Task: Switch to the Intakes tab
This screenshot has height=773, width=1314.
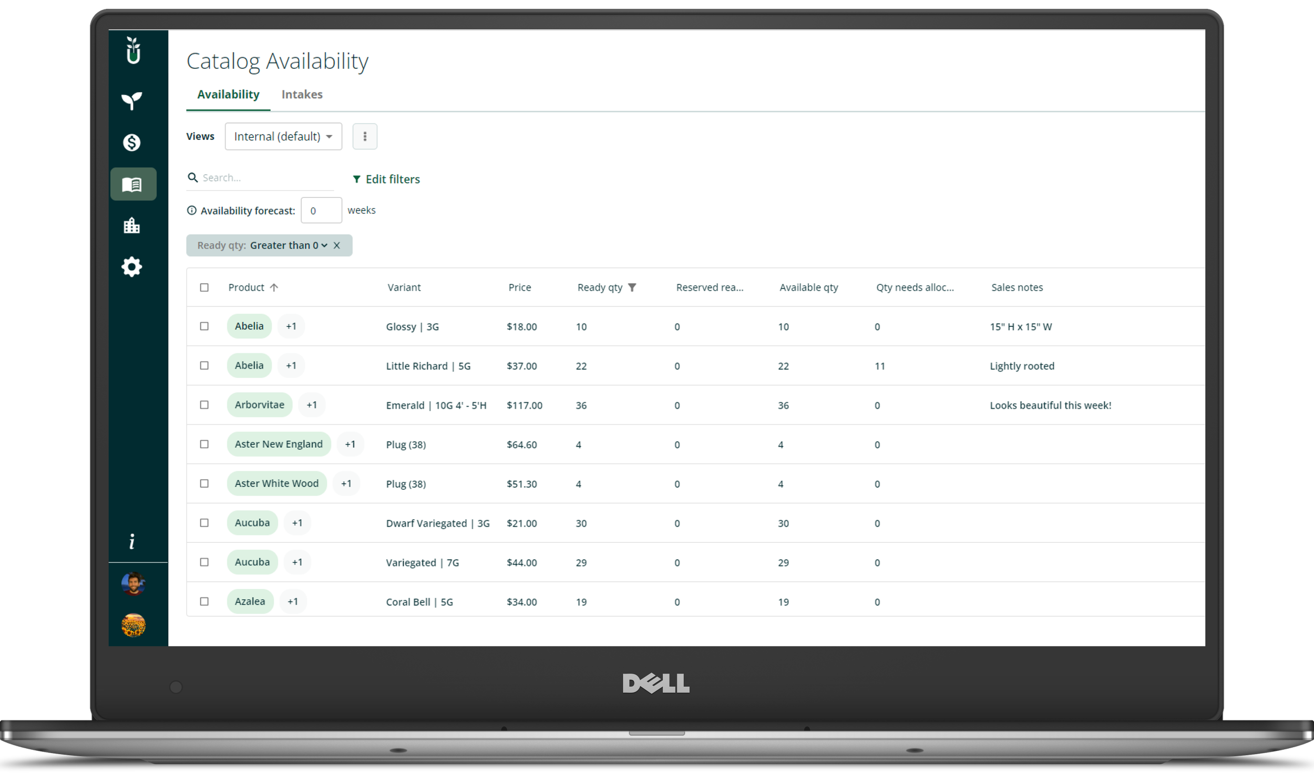Action: [302, 95]
